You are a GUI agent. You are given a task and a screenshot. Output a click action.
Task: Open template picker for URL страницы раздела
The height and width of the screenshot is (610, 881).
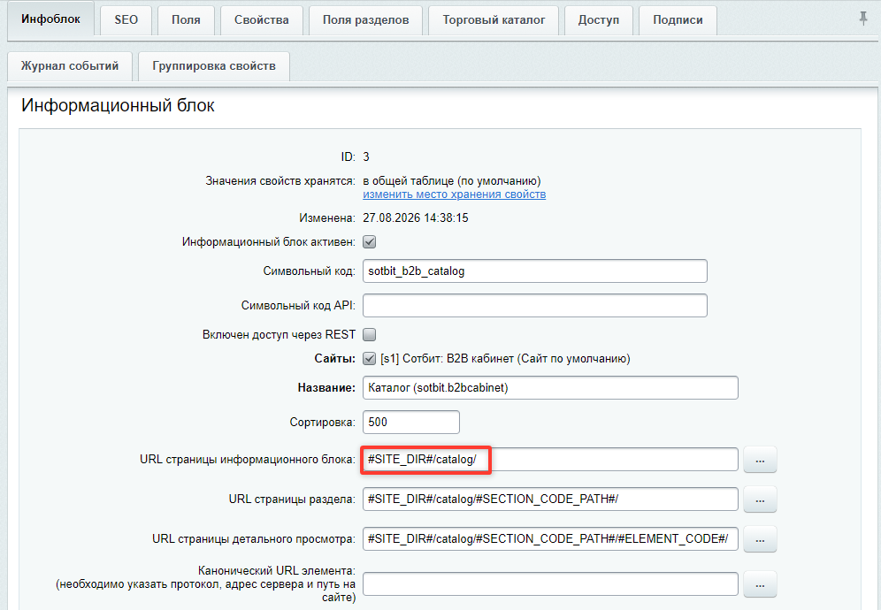[x=760, y=499]
